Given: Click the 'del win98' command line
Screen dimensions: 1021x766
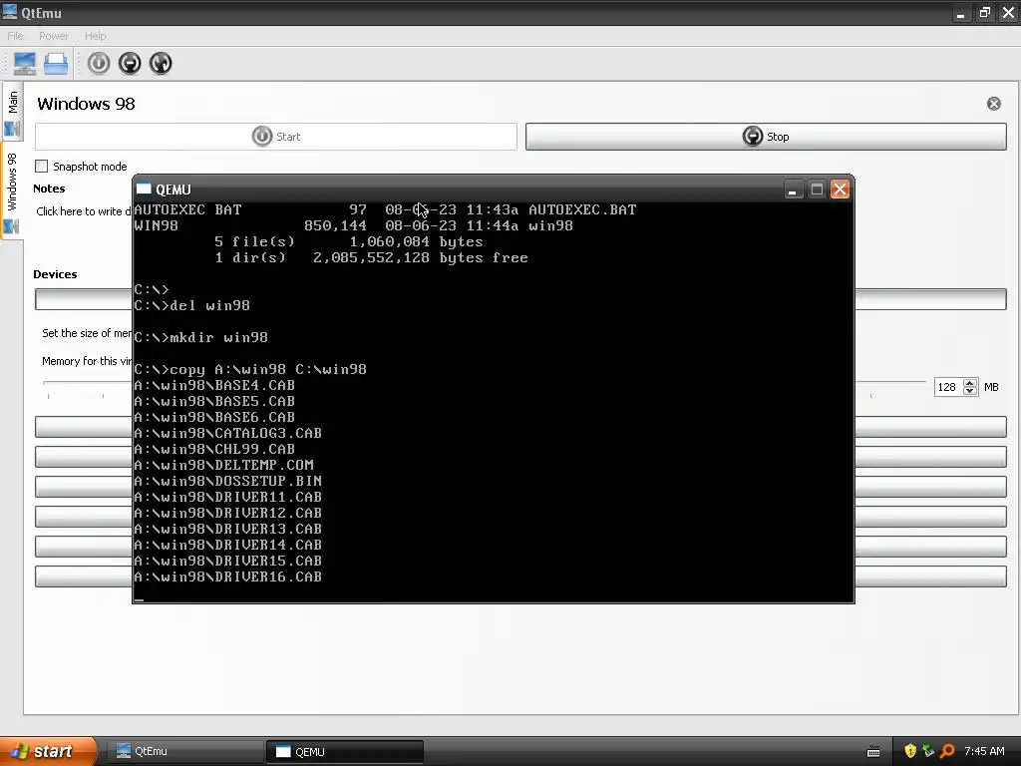Looking at the screenshot, I should (192, 305).
